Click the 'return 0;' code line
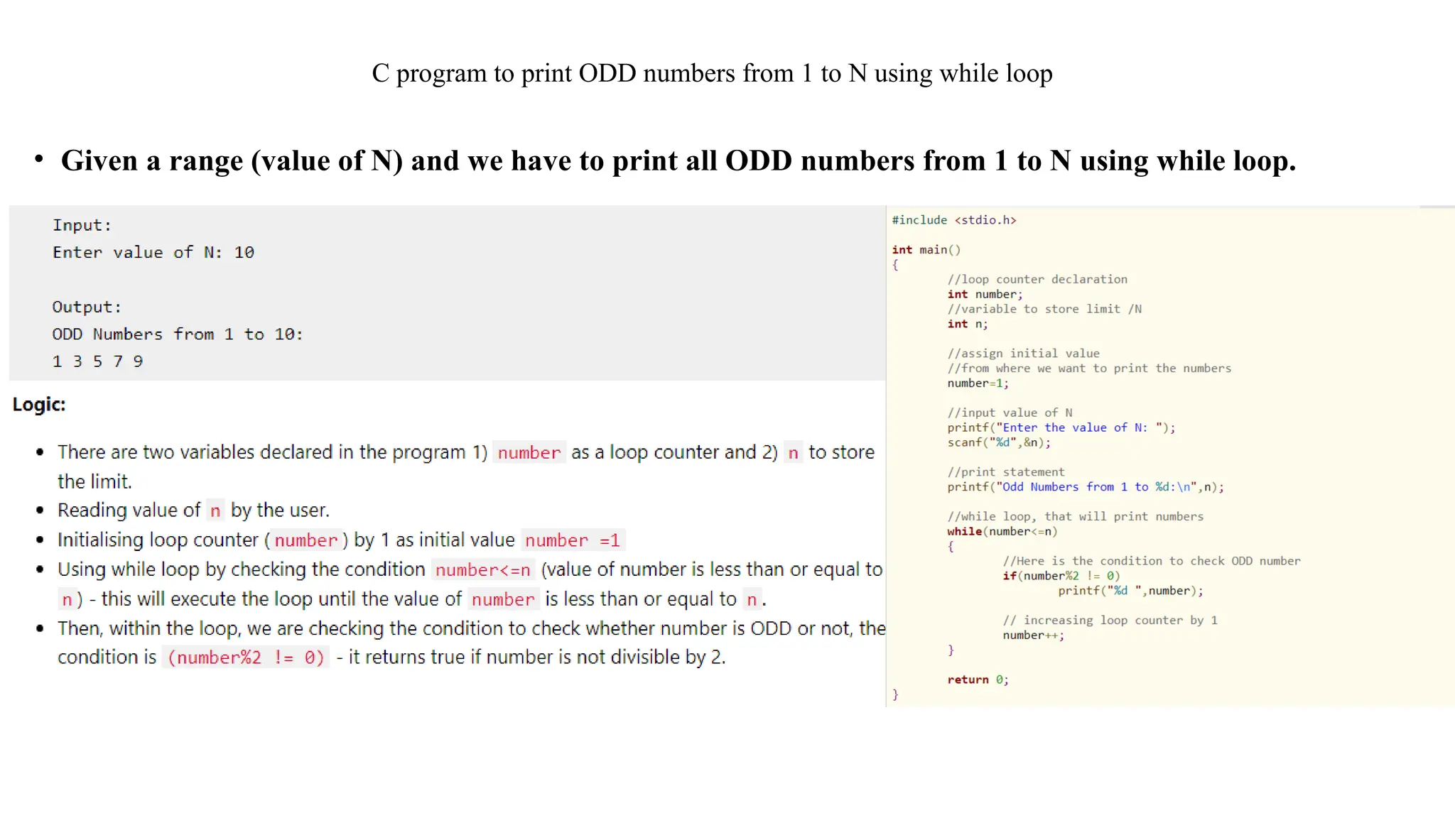This screenshot has height=818, width=1455. click(978, 680)
